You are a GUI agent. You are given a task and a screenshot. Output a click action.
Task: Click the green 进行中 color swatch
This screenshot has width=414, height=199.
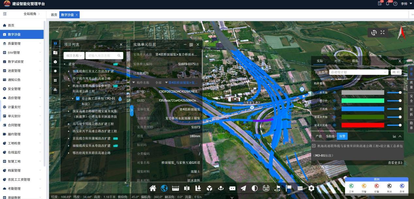(x=362, y=101)
